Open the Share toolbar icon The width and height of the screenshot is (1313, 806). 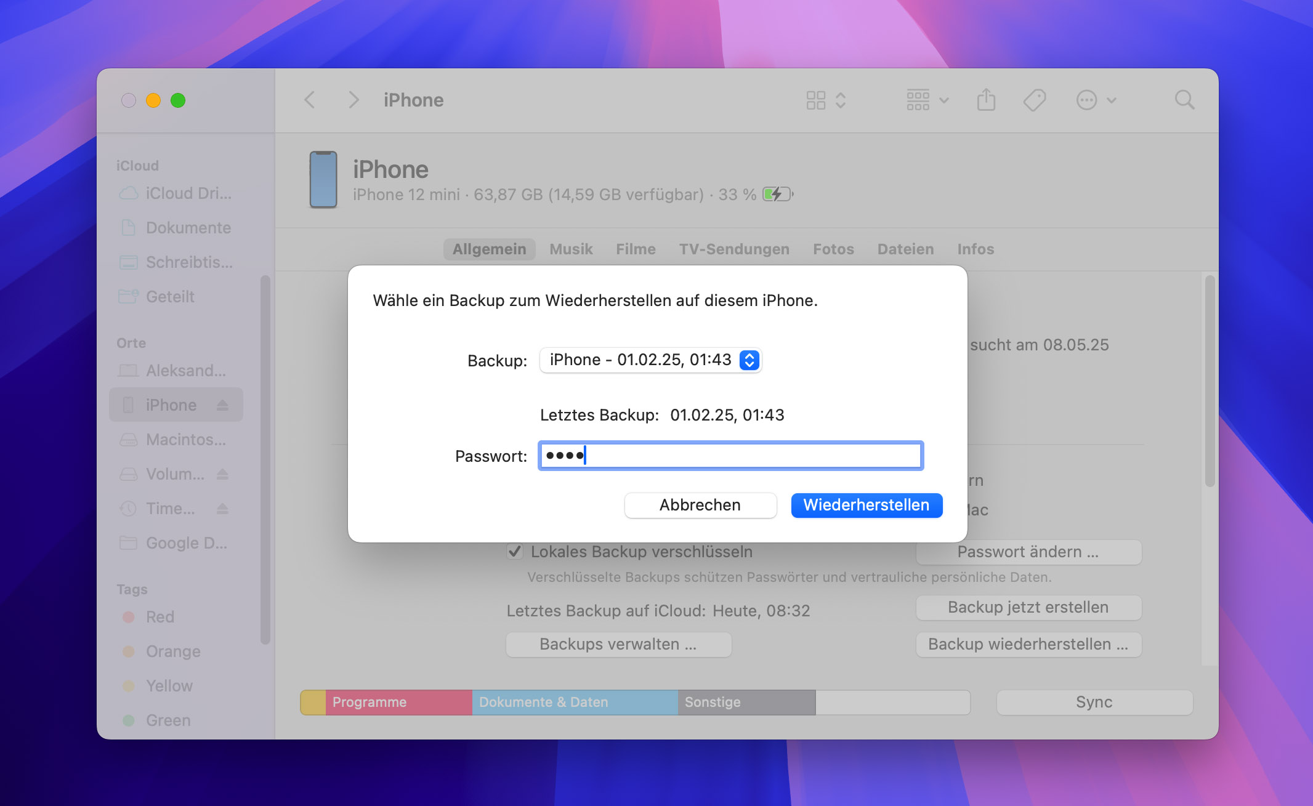(986, 99)
